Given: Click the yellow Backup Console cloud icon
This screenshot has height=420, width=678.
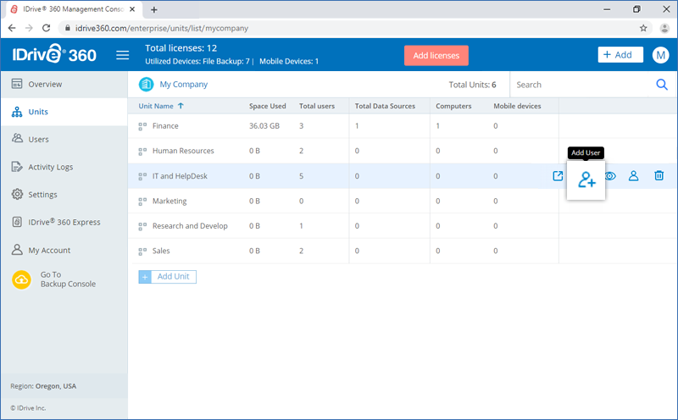Looking at the screenshot, I should (x=22, y=279).
